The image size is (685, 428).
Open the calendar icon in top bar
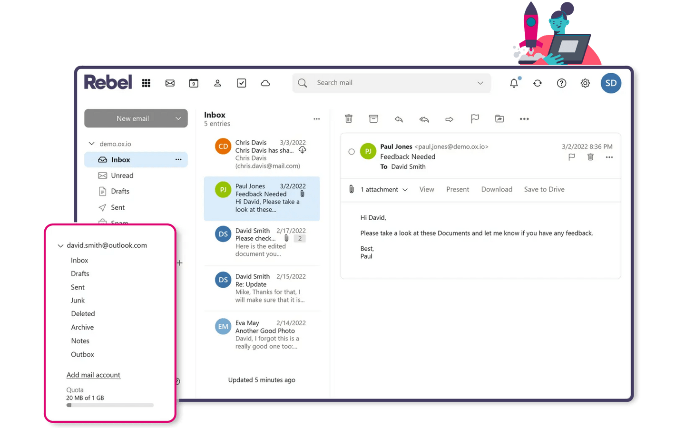[x=194, y=83]
